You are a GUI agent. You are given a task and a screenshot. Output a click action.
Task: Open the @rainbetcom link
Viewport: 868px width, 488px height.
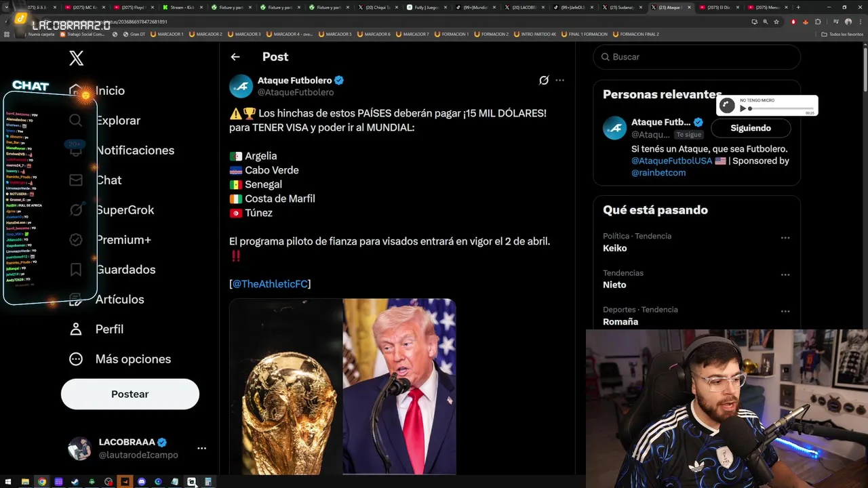(658, 173)
